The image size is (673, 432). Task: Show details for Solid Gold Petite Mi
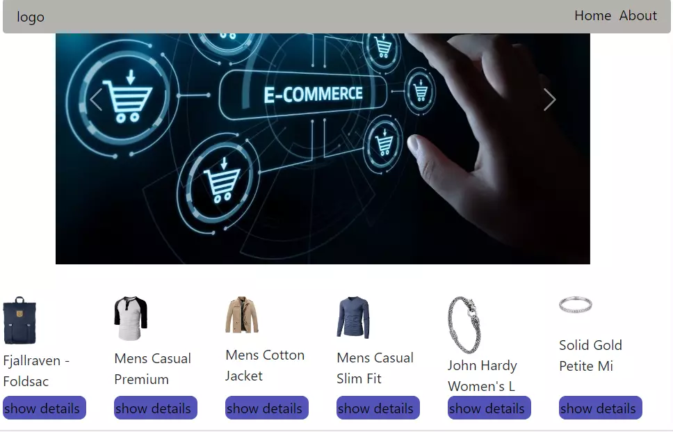click(600, 408)
